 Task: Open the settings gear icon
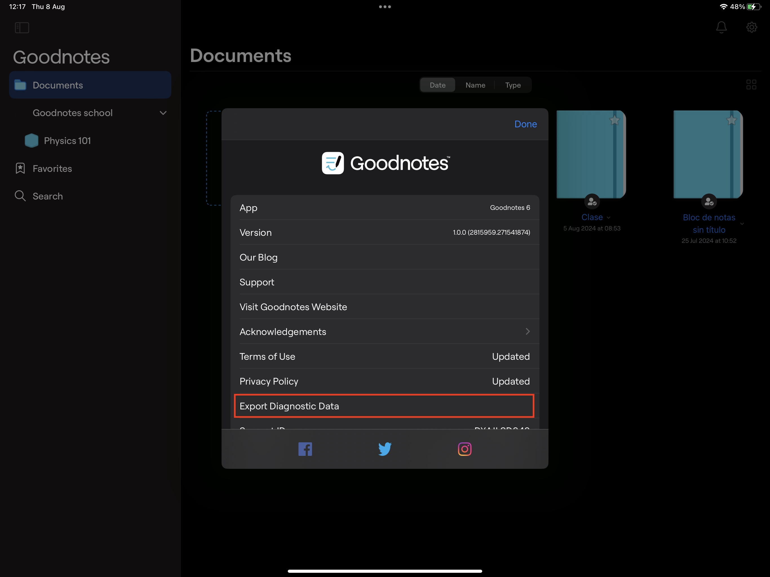[752, 27]
